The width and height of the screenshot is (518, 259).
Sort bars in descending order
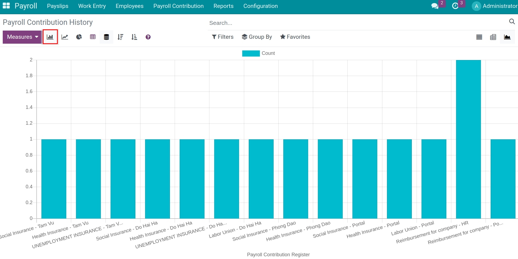(x=120, y=37)
